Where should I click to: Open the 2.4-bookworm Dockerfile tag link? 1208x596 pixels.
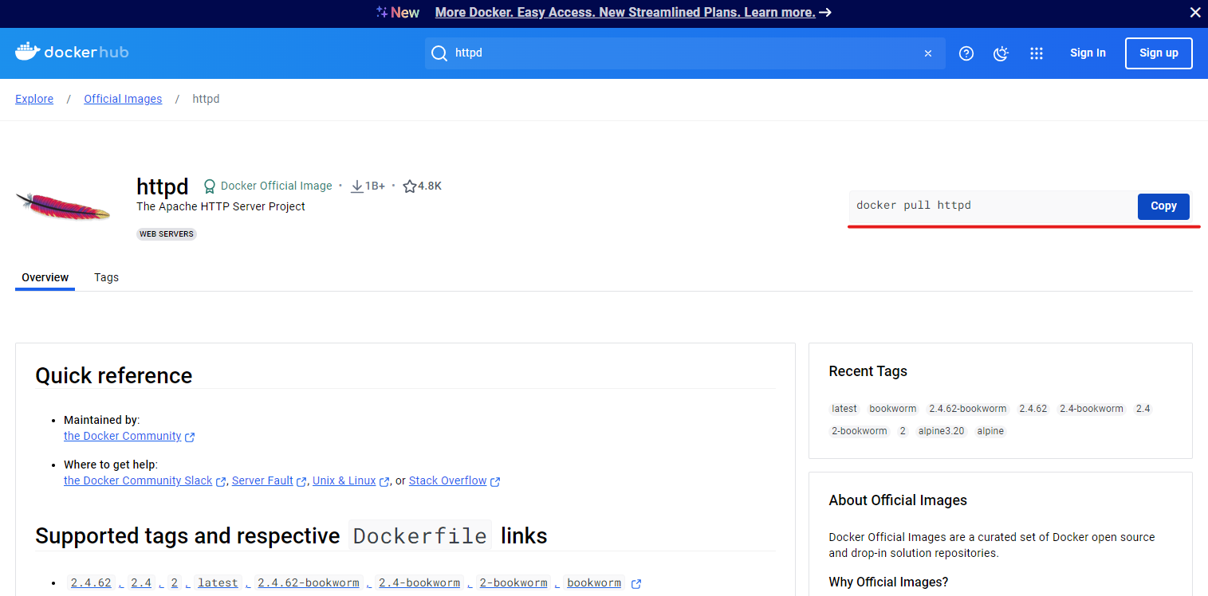[419, 583]
